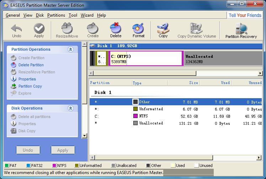The width and height of the screenshot is (266, 179).
Task: Select the Other 7.81 MB partition row
Action: pos(176,102)
